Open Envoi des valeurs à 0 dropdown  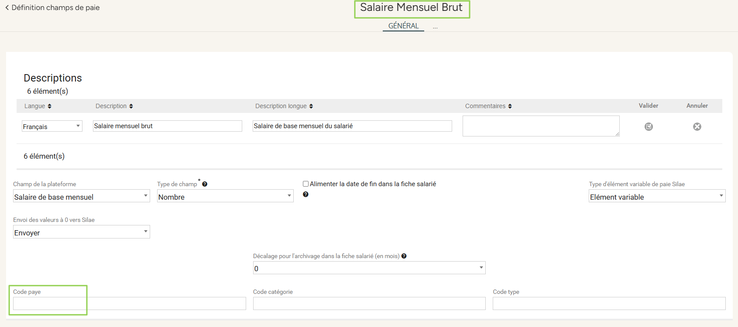pos(81,232)
